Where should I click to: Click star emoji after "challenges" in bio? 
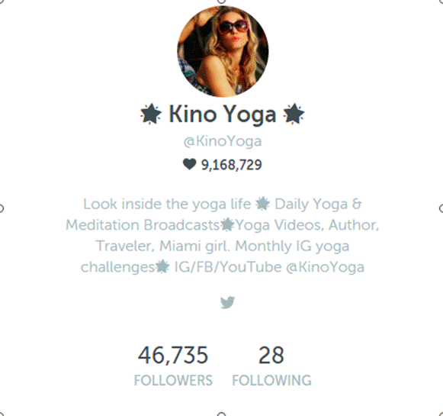(x=162, y=266)
